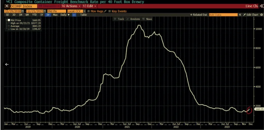Image resolution: width=264 pixels, height=130 pixels.
Task: Collapse panel with top-right double chevron
Action: click(x=261, y=6)
